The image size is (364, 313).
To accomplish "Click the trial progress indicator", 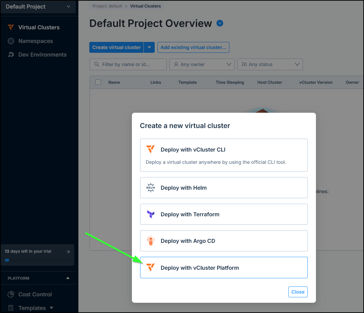I will (7, 260).
